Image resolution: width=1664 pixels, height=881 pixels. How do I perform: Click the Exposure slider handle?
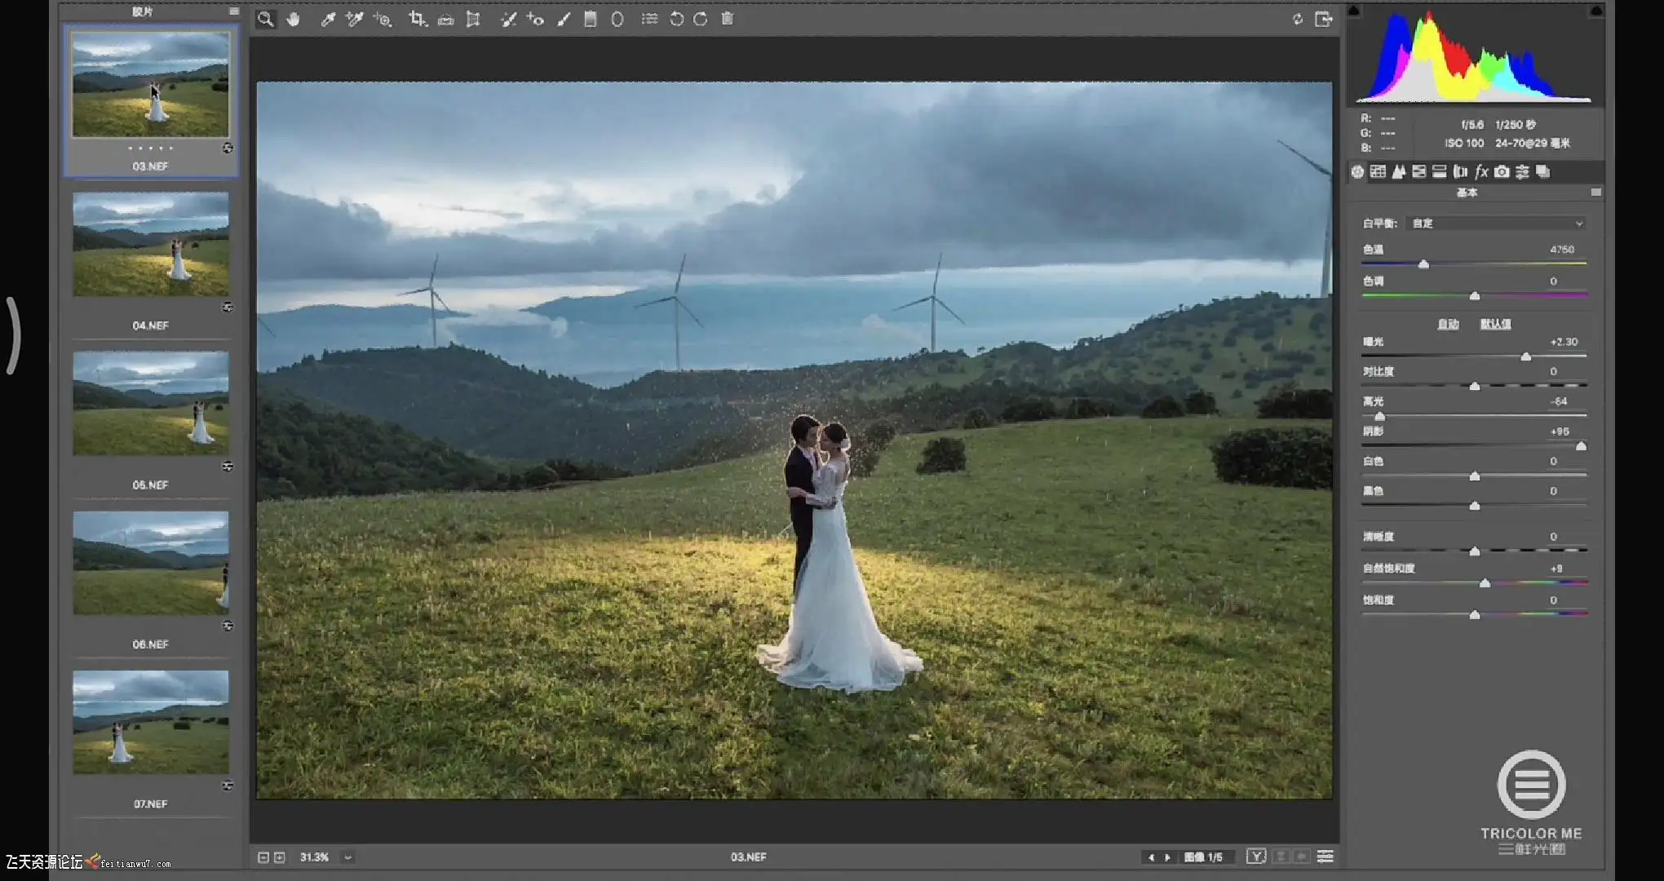[1526, 357]
